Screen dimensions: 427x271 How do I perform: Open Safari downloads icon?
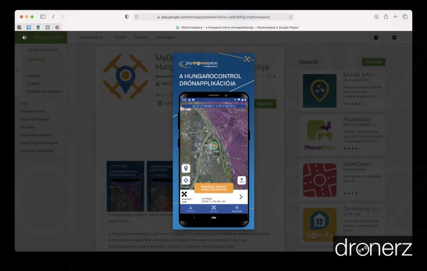(376, 17)
